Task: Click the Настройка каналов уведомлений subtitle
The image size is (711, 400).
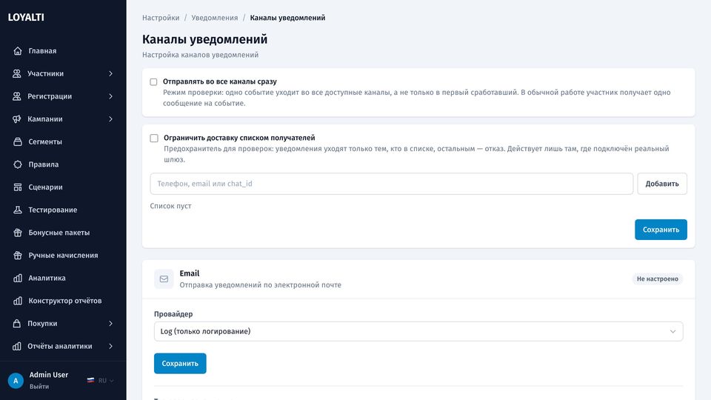Action: 201,55
